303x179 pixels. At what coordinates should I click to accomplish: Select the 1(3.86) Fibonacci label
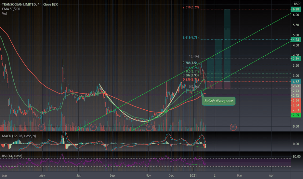(x=194, y=56)
